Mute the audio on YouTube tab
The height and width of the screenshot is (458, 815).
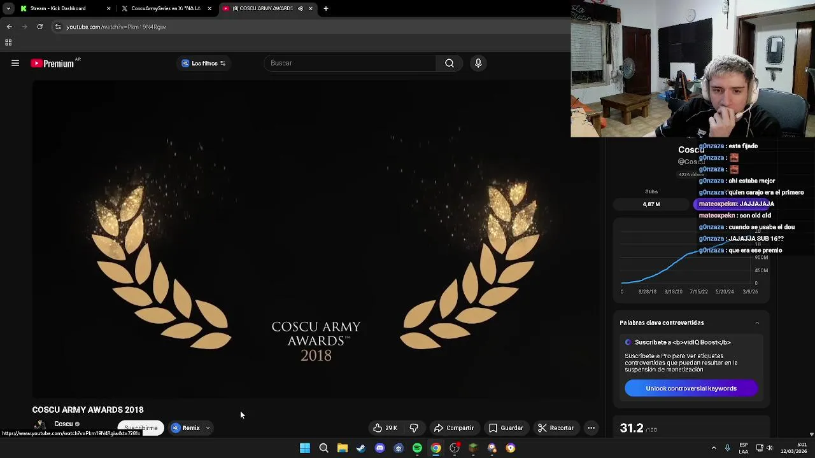[x=301, y=8]
